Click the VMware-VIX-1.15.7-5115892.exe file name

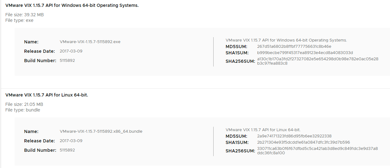[x=90, y=42]
